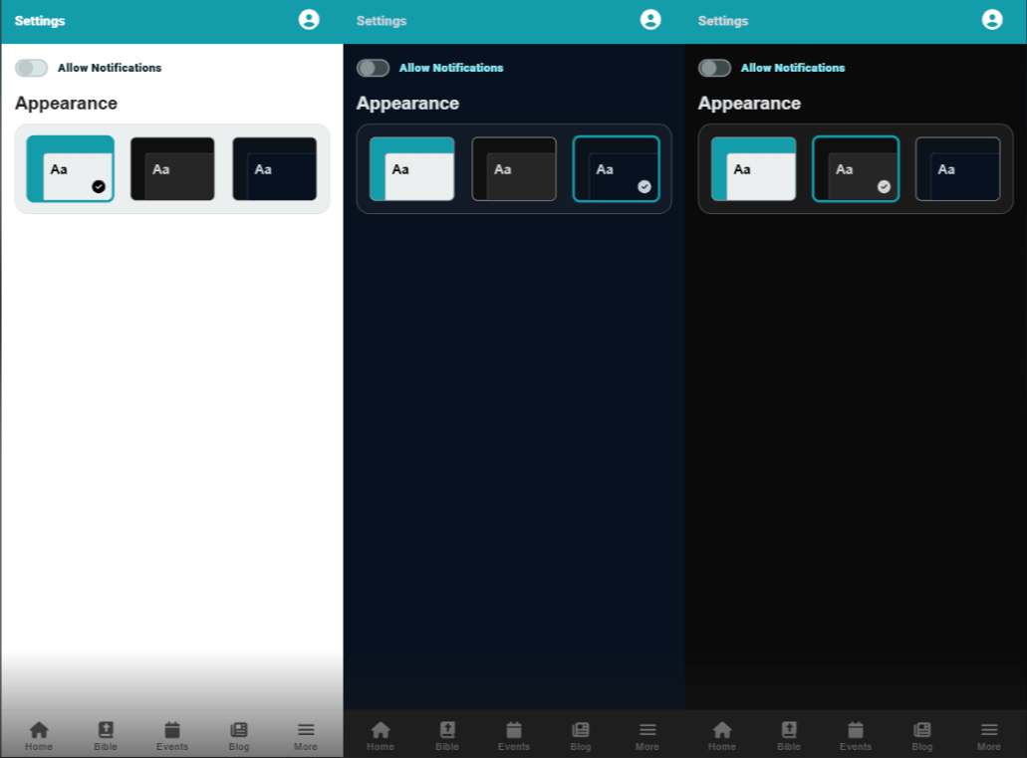Select light appearance in black theme panel
Screen dimensions: 1027x758
pos(753,168)
